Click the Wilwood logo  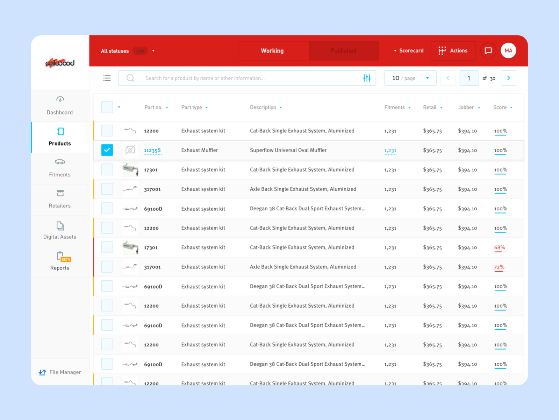[x=60, y=63]
